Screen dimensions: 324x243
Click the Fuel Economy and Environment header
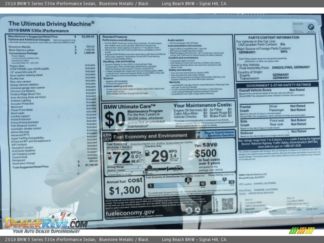coord(148,136)
